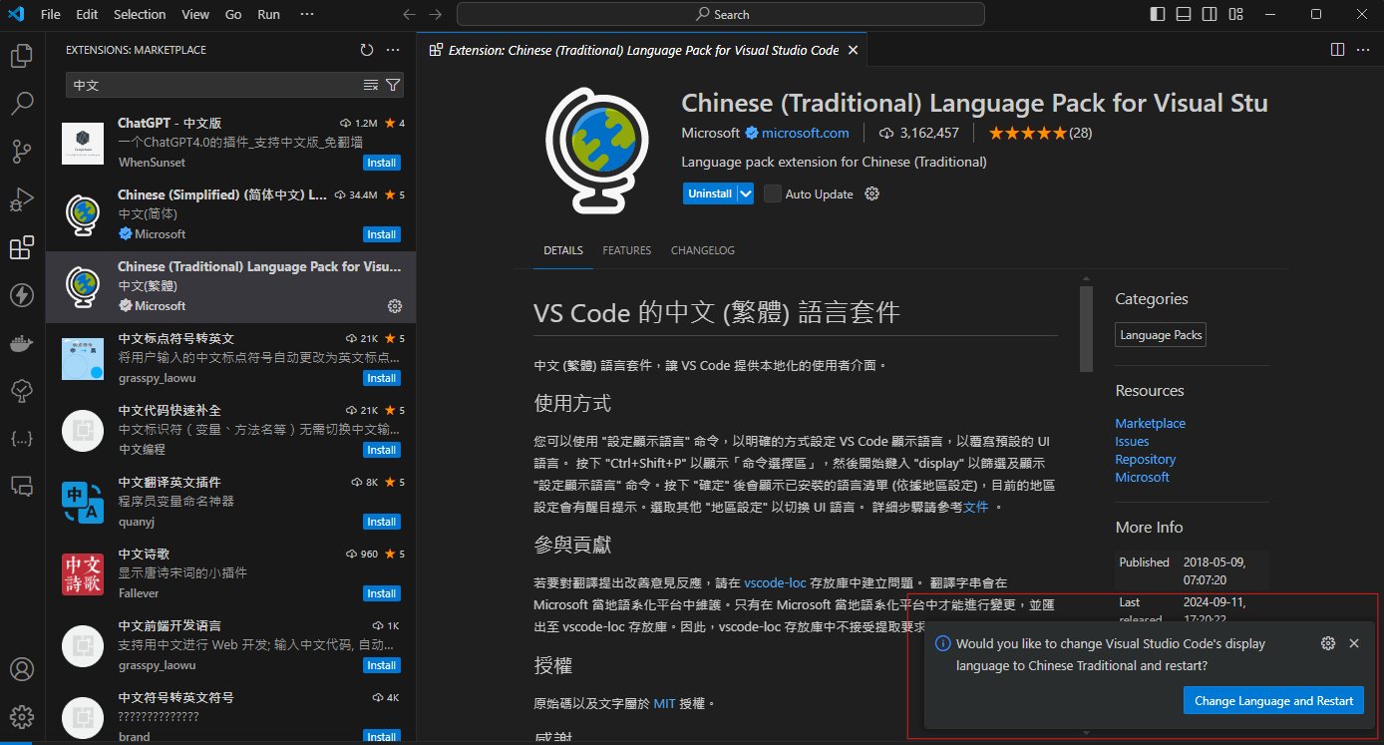Open the Edit menu
The width and height of the screenshot is (1384, 745).
tap(87, 14)
